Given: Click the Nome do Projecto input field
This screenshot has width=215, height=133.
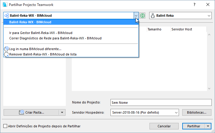Looking at the screenshot, I should pos(161,103).
